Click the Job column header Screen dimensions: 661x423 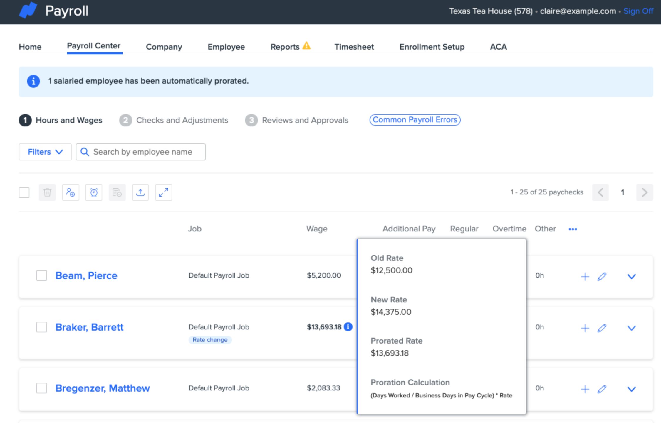[x=195, y=229]
